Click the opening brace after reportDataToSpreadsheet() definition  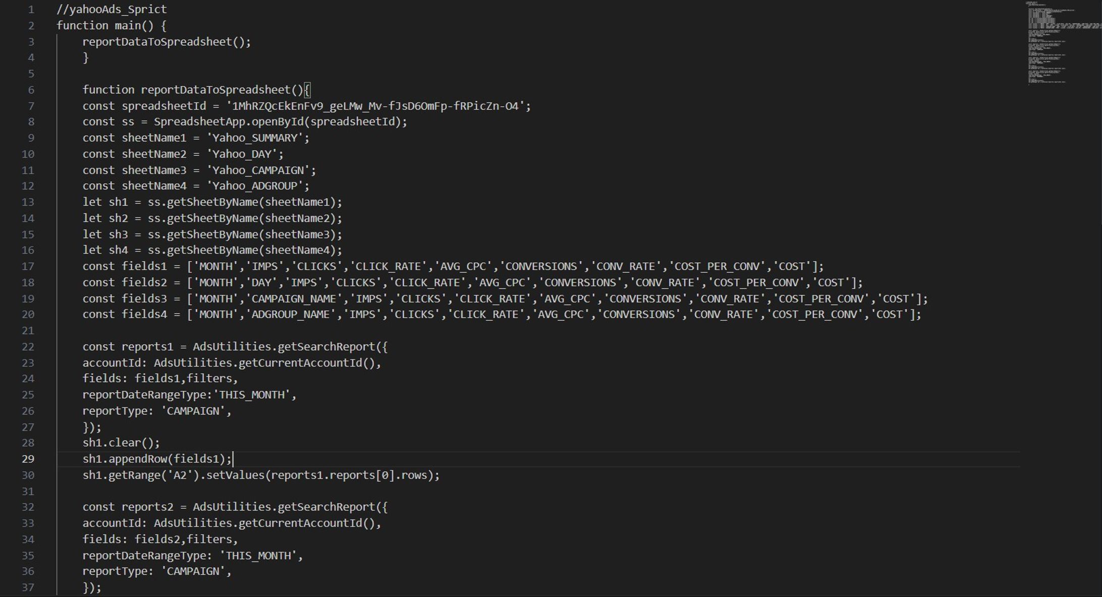tap(307, 90)
